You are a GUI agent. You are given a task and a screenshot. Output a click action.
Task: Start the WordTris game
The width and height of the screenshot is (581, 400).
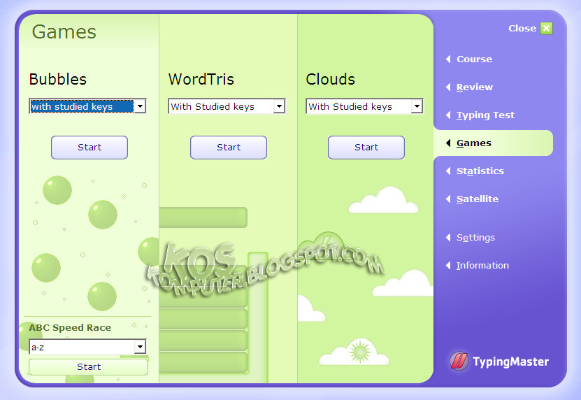pyautogui.click(x=229, y=147)
